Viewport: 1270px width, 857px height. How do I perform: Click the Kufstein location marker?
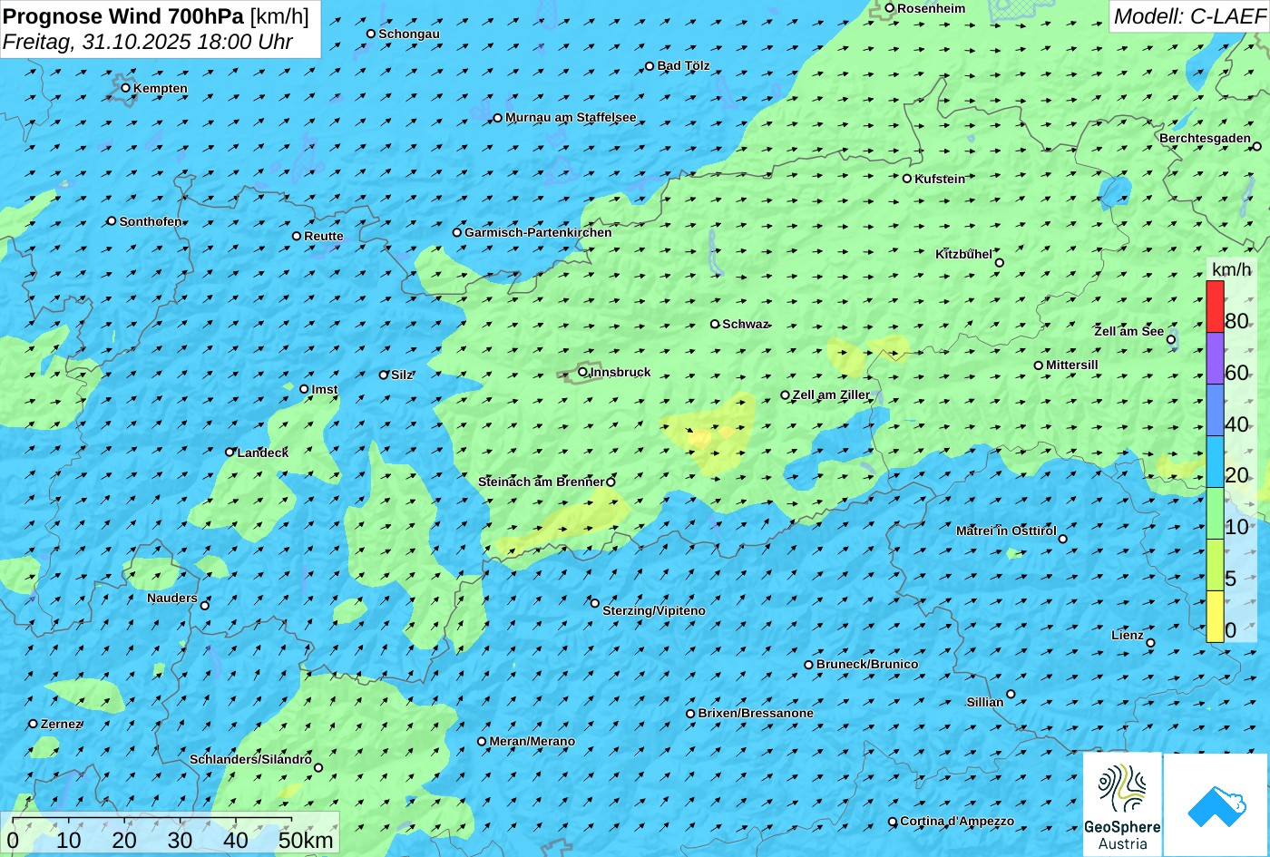point(907,179)
